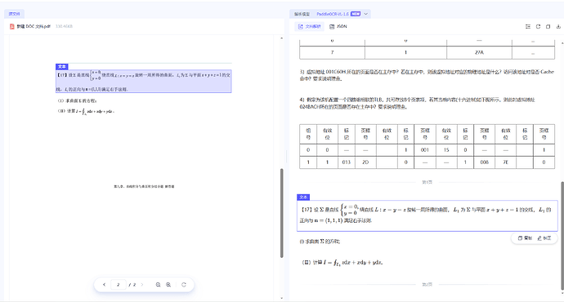Click the table cell containing 013
Image resolution: width=564 pixels, height=302 pixels.
click(x=346, y=162)
